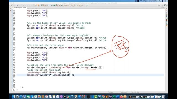177x99 pixels.
Task: Click 'Smart Insert' in the status bar
Action: [x=124, y=92]
